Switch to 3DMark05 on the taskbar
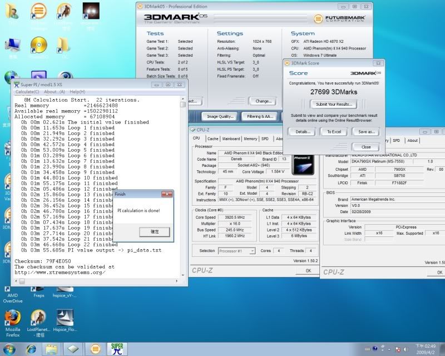The height and width of the screenshot is (356, 445). (x=95, y=349)
